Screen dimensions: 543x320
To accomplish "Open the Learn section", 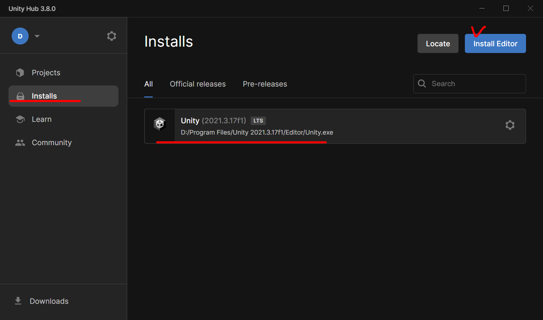I will (63, 119).
